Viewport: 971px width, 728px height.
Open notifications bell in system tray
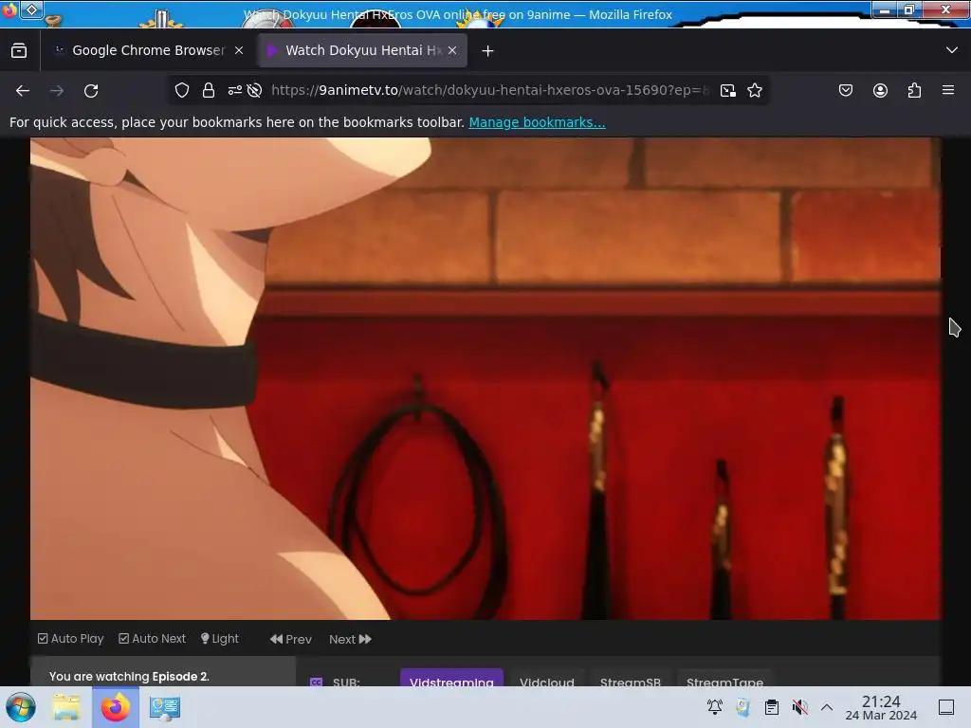[715, 707]
